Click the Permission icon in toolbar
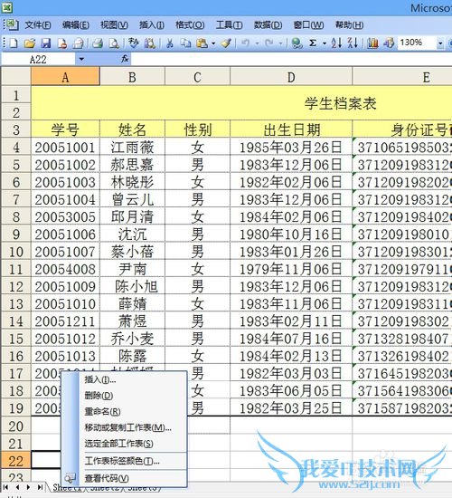Viewport: 452px width, 498px height. [x=62, y=43]
